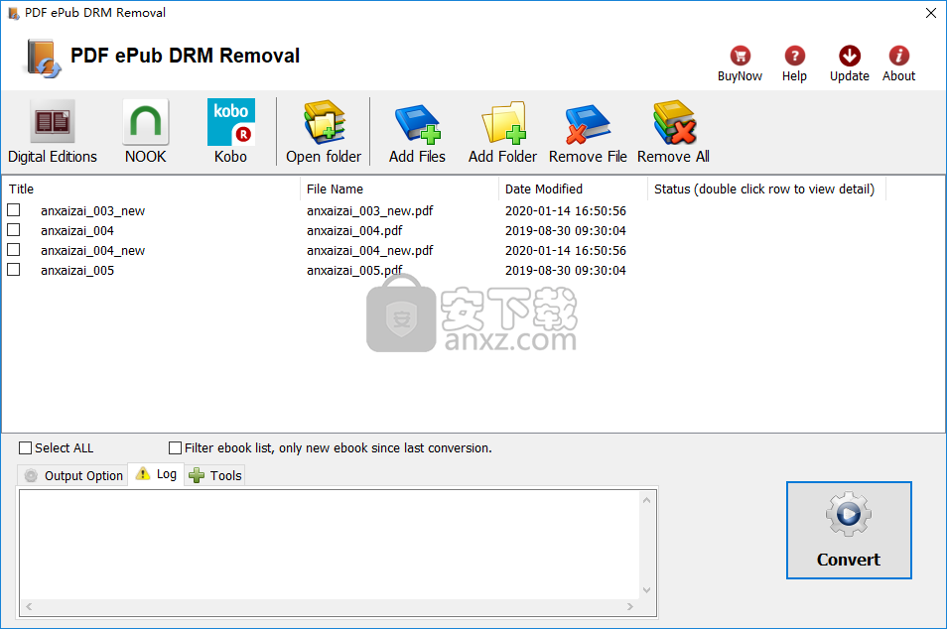Close the PDF ePub DRM Removal window

[x=931, y=13]
